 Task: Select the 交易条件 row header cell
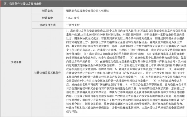click(x=16, y=62)
